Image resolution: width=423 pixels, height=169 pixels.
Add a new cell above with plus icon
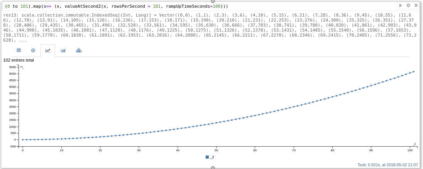[213, 1]
